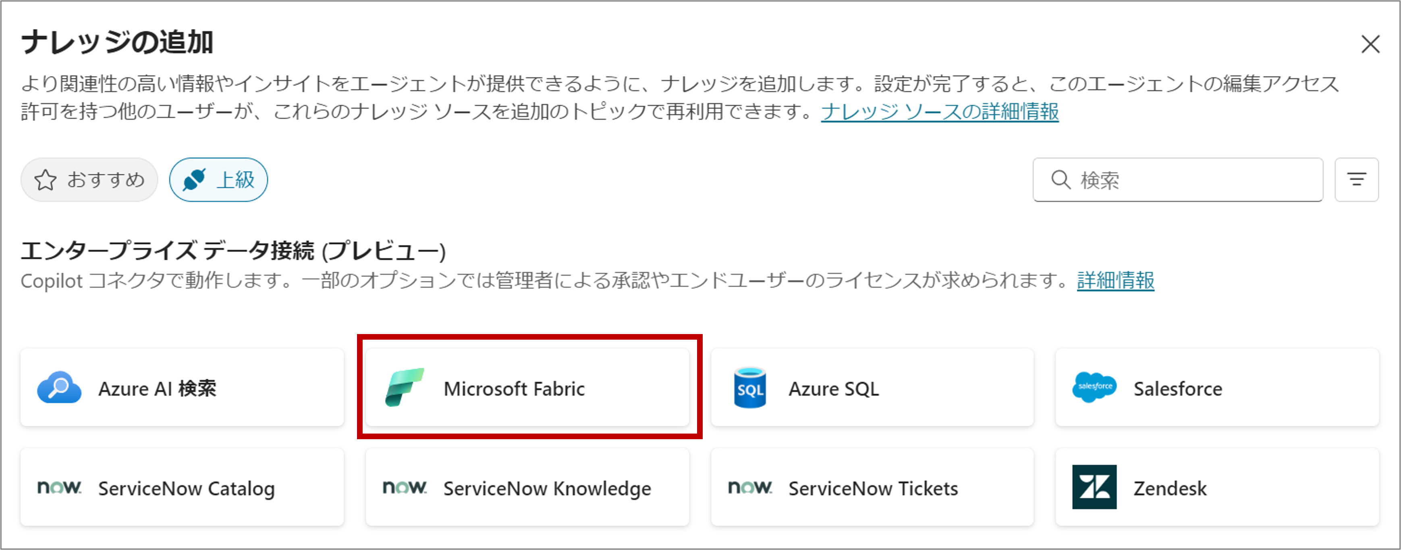The image size is (1401, 550).
Task: Open the 詳細情報 link for enterprise data
Action: [x=1115, y=281]
